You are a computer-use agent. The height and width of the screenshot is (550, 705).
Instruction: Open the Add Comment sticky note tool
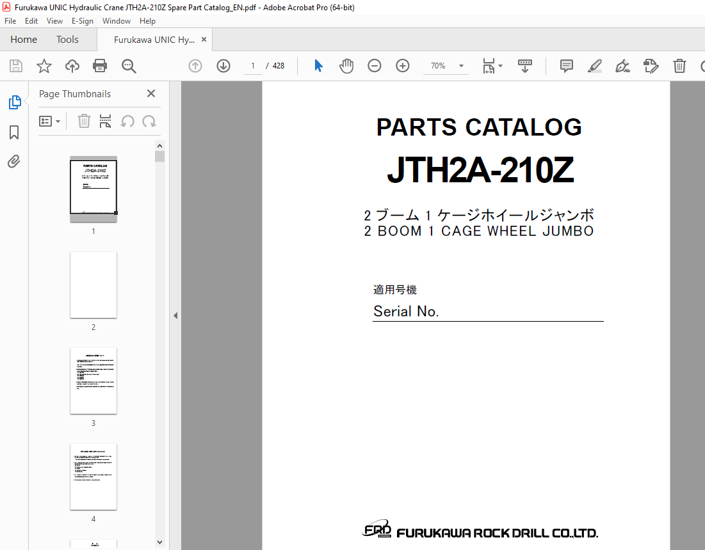566,66
